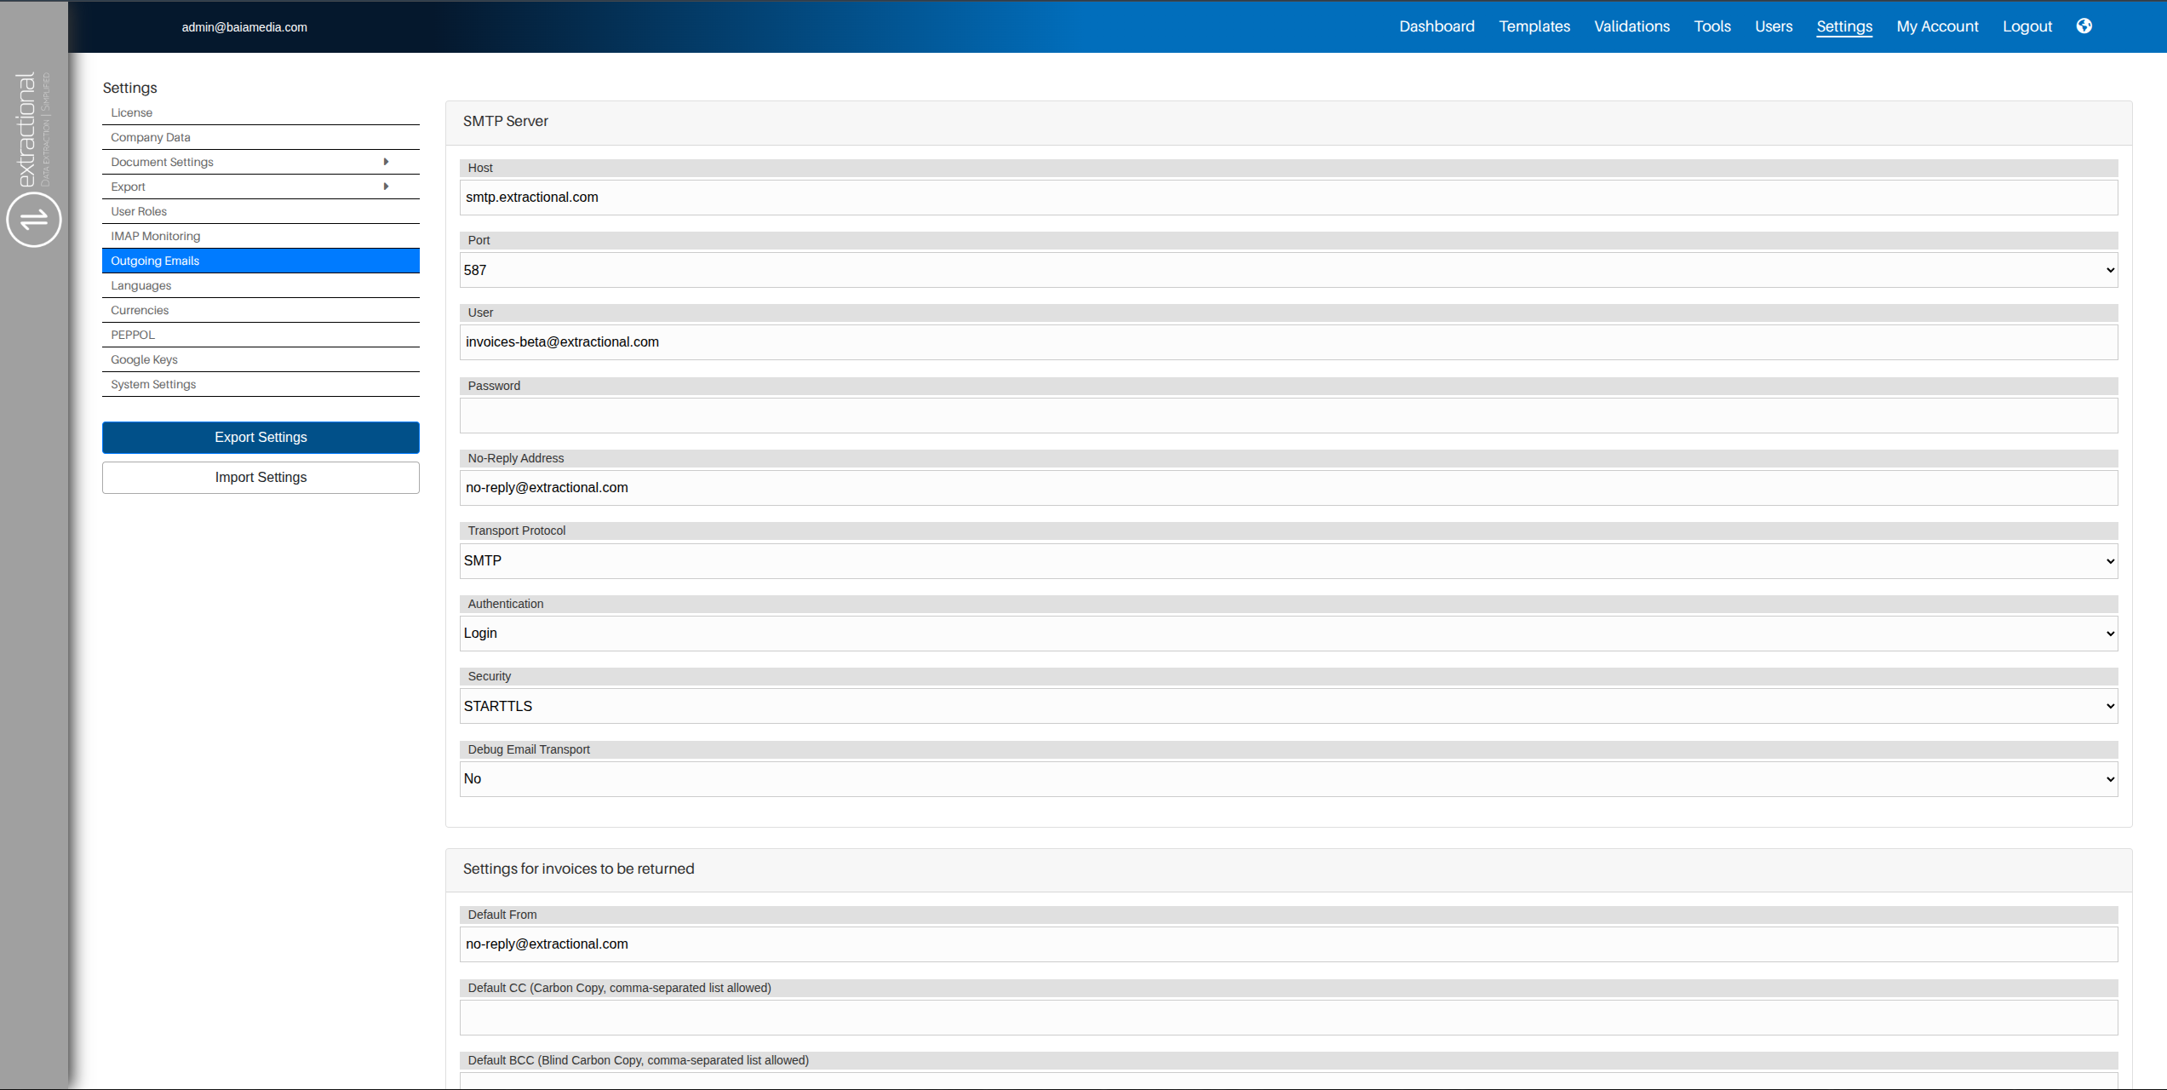This screenshot has width=2167, height=1090.
Task: Expand the Document Settings submenu arrow
Action: point(386,162)
